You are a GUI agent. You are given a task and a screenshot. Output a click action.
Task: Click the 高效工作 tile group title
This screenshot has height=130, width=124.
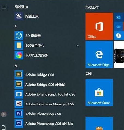(x=92, y=7)
